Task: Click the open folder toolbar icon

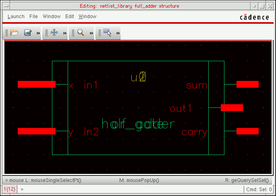Action: pyautogui.click(x=14, y=33)
